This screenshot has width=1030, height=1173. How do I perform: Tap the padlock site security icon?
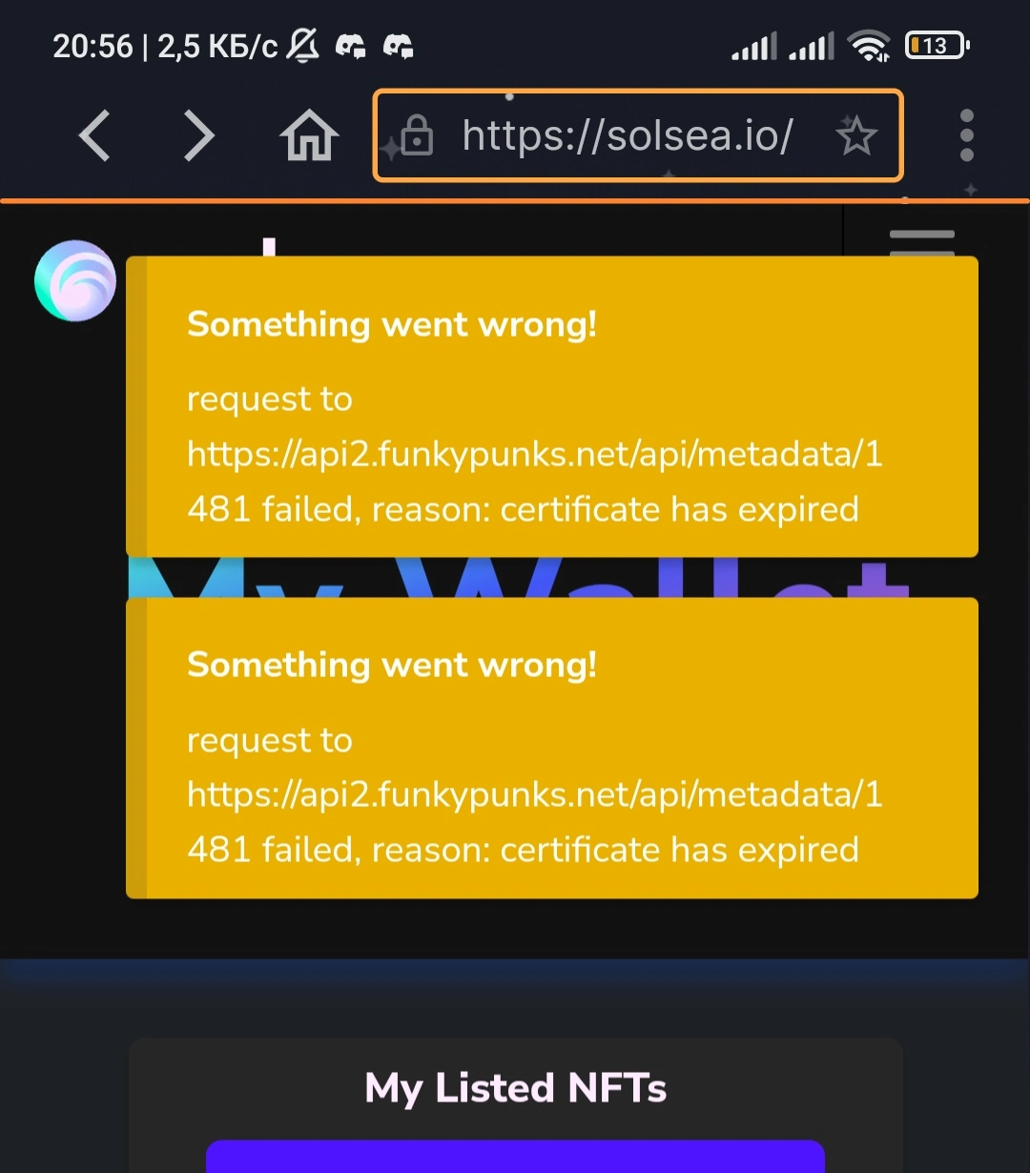pos(417,135)
